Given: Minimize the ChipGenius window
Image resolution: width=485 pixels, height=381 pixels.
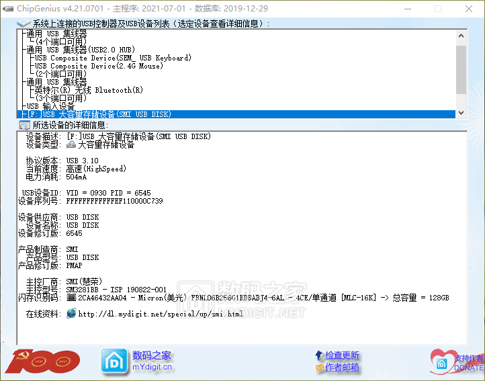Looking at the screenshot, I should [408, 9].
